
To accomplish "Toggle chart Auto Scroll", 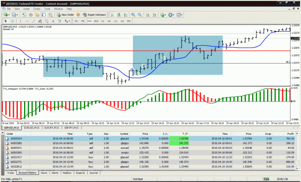I will pos(148,15).
